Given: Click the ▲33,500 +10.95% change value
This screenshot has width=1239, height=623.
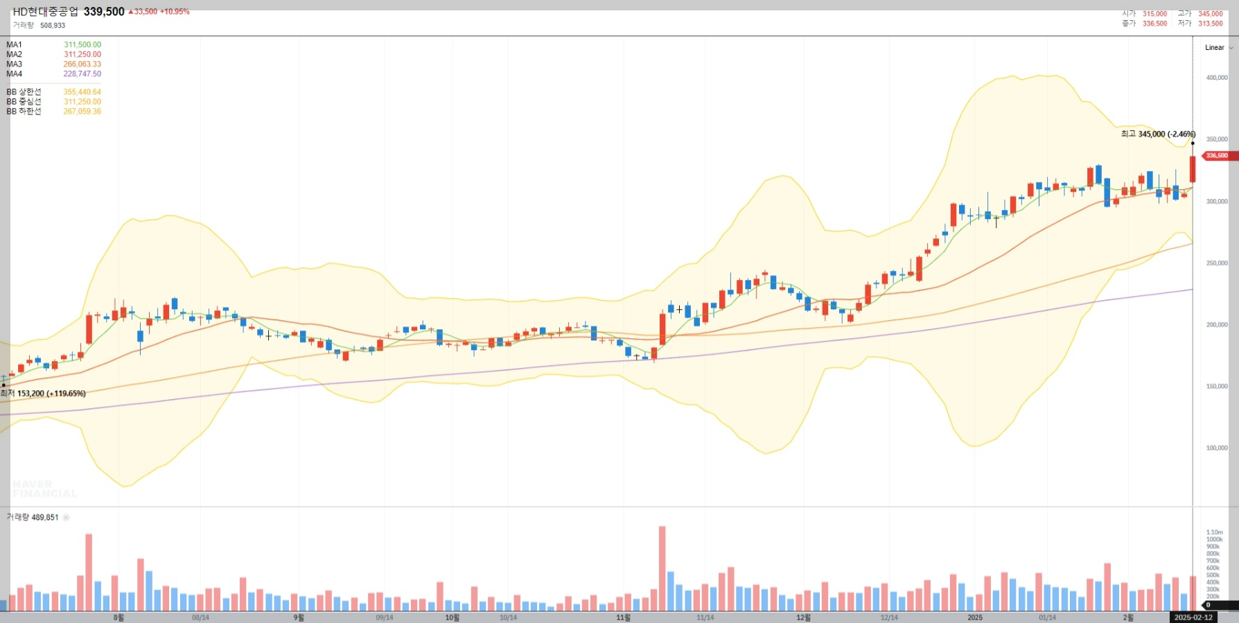Looking at the screenshot, I should 159,12.
